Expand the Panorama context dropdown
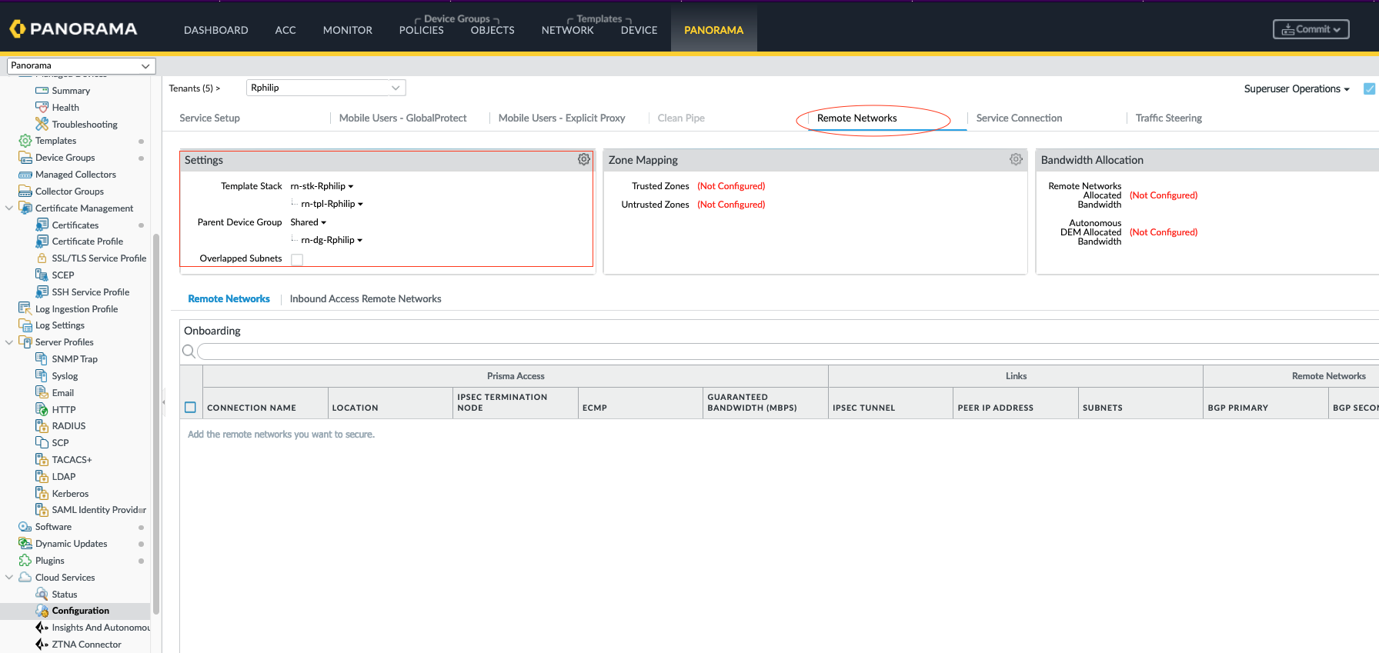 pos(81,66)
